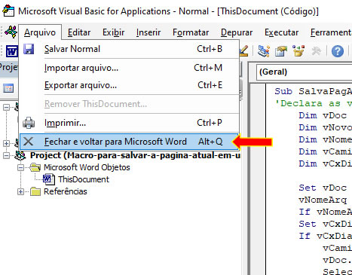The width and height of the screenshot is (352, 275).
Task: Click the View Object icon in the Project pane
Action: pos(8,88)
